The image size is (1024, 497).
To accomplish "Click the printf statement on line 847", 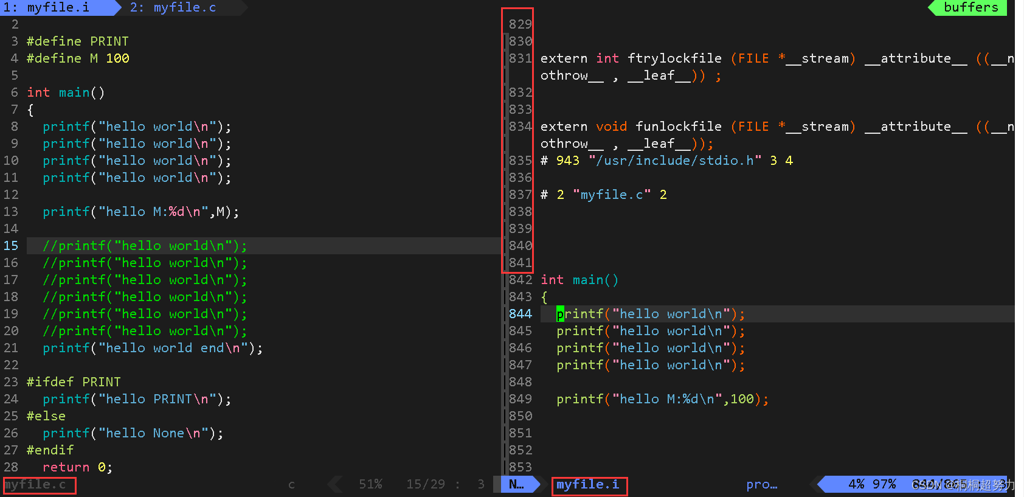I will coord(651,365).
